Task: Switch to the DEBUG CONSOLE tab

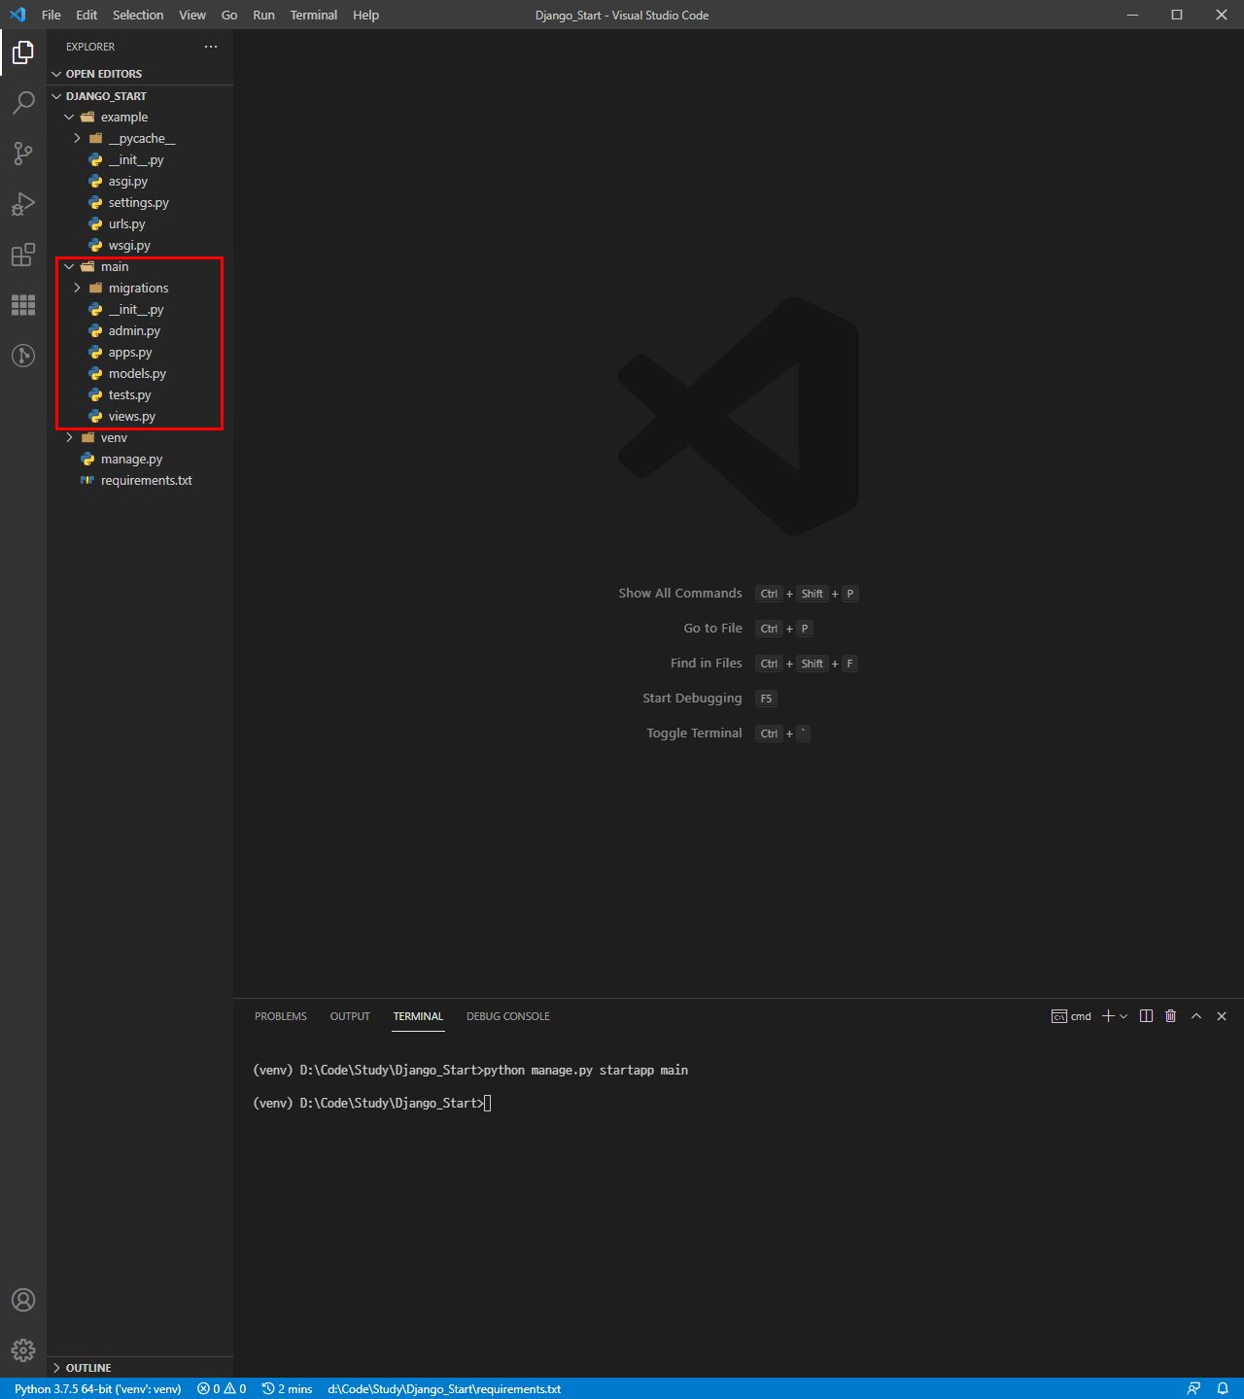Action: pyautogui.click(x=508, y=1016)
